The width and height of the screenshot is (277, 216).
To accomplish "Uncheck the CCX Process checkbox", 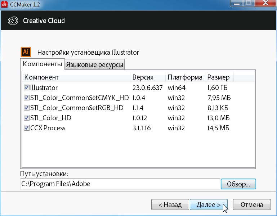I will point(27,128).
